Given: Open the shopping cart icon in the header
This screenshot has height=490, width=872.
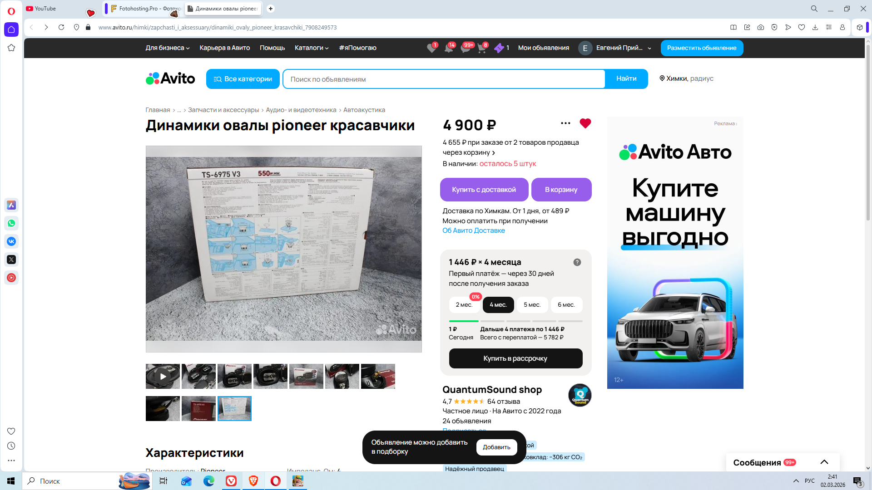Looking at the screenshot, I should (482, 48).
